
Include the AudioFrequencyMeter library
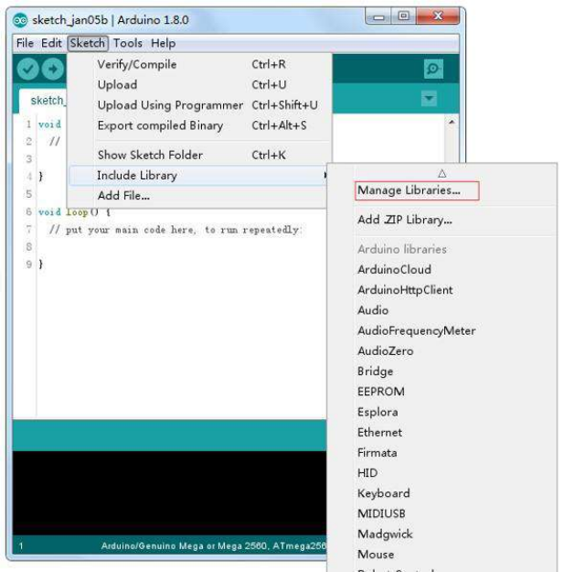point(417,331)
